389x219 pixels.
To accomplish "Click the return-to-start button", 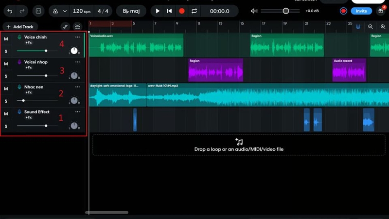I will (x=169, y=11).
